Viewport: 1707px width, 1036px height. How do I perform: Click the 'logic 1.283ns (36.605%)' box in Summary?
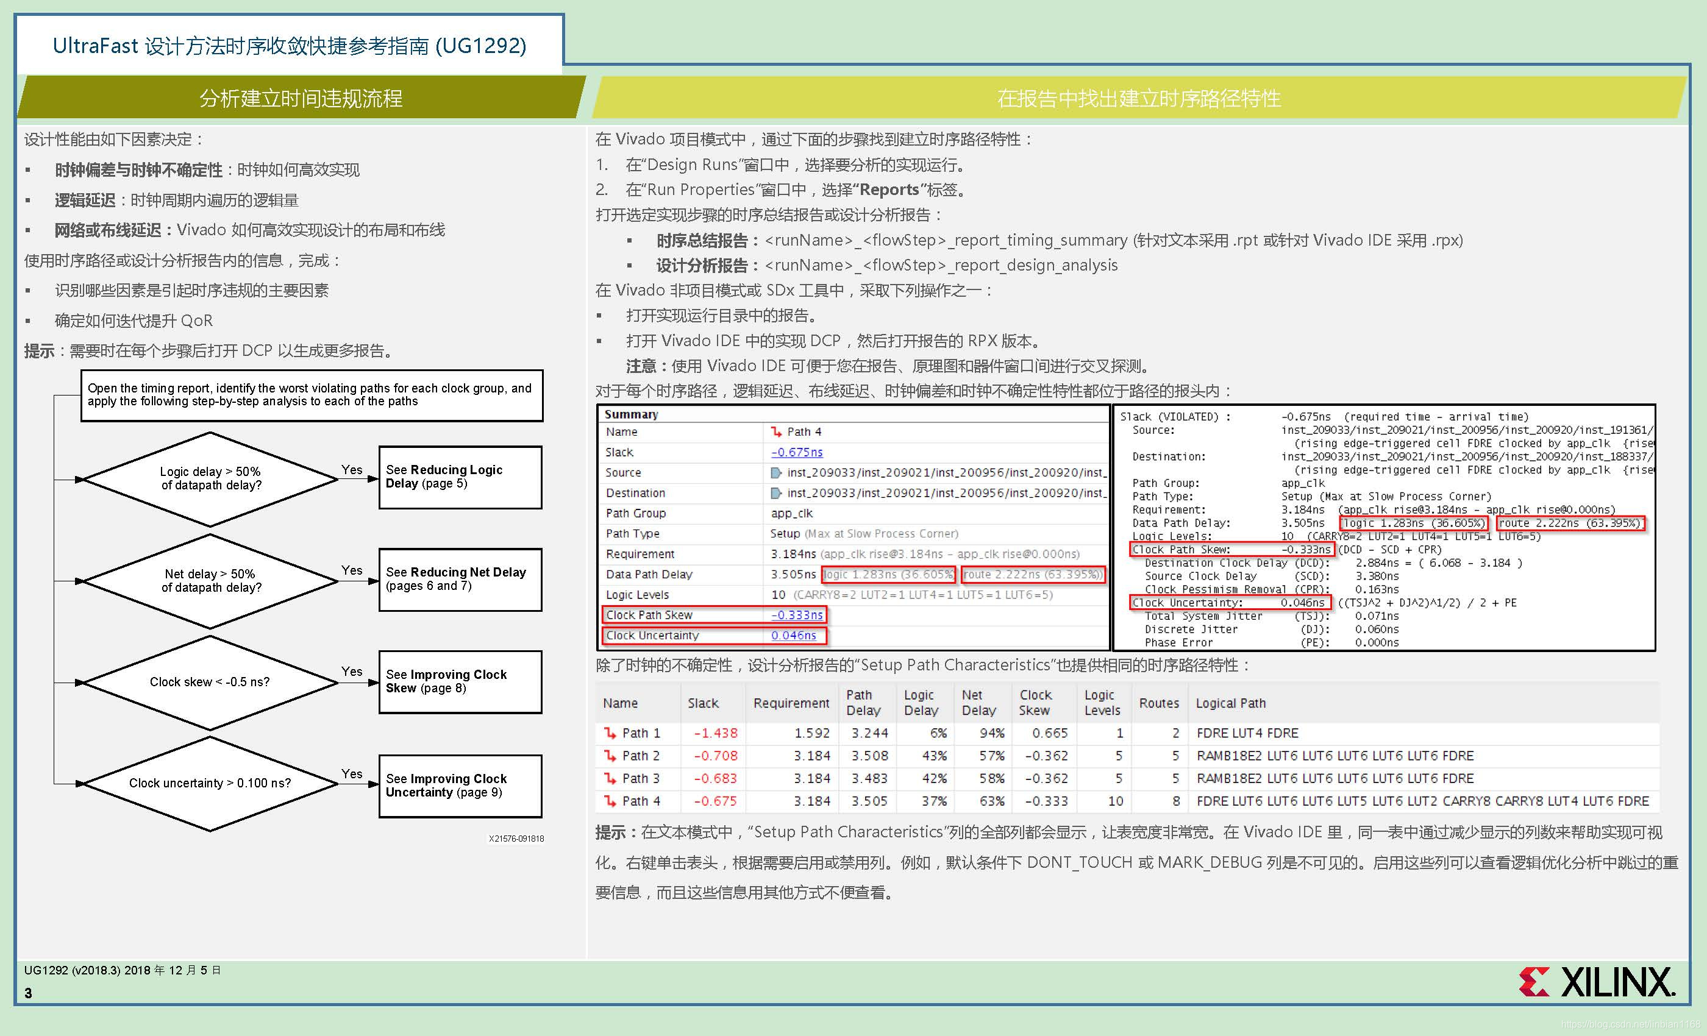point(888,574)
